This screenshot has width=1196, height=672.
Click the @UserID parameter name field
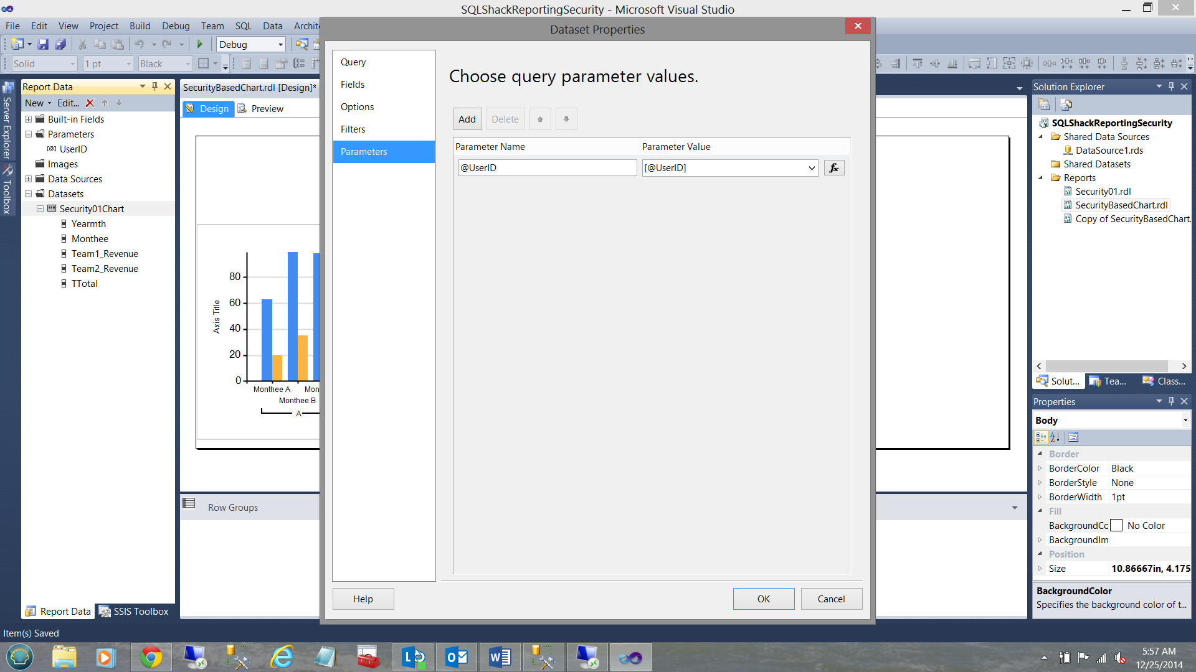(x=547, y=168)
